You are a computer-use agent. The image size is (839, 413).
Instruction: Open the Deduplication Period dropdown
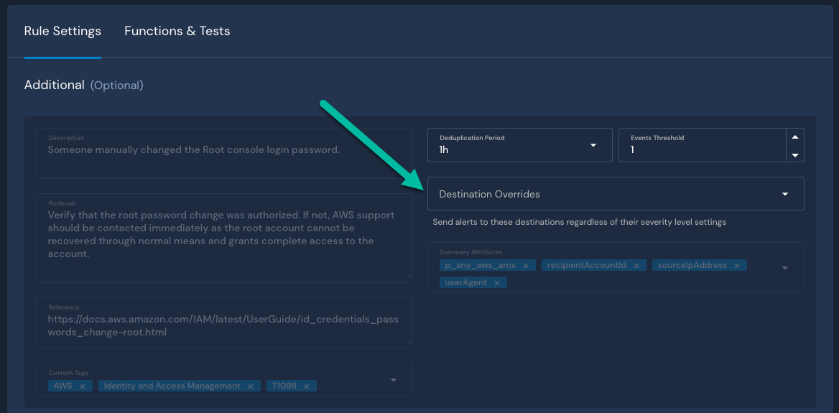519,145
